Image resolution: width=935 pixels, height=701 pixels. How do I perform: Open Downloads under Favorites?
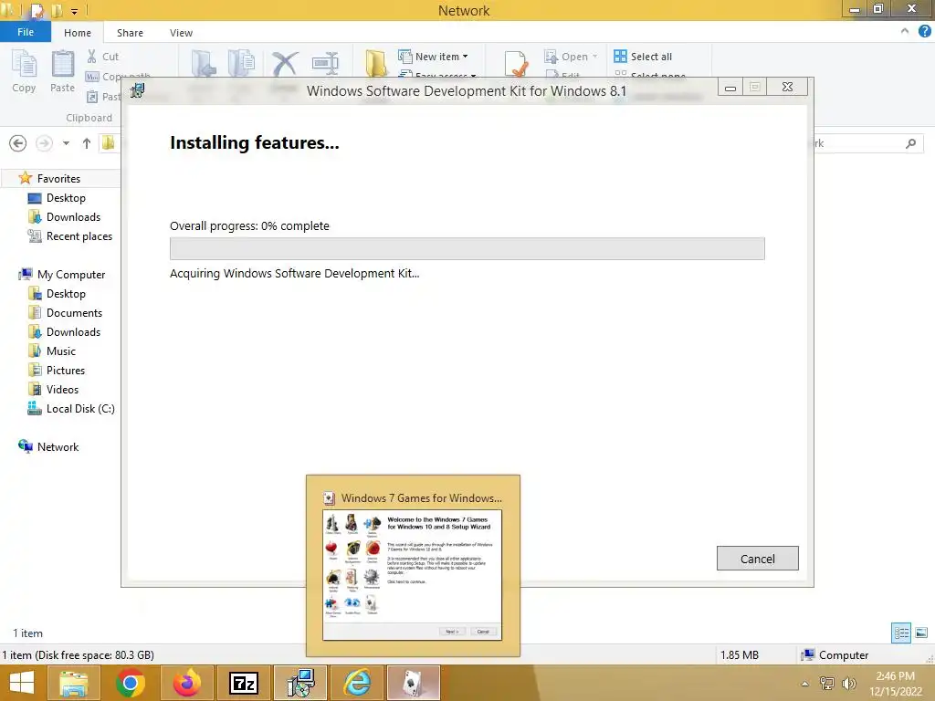[x=73, y=217]
